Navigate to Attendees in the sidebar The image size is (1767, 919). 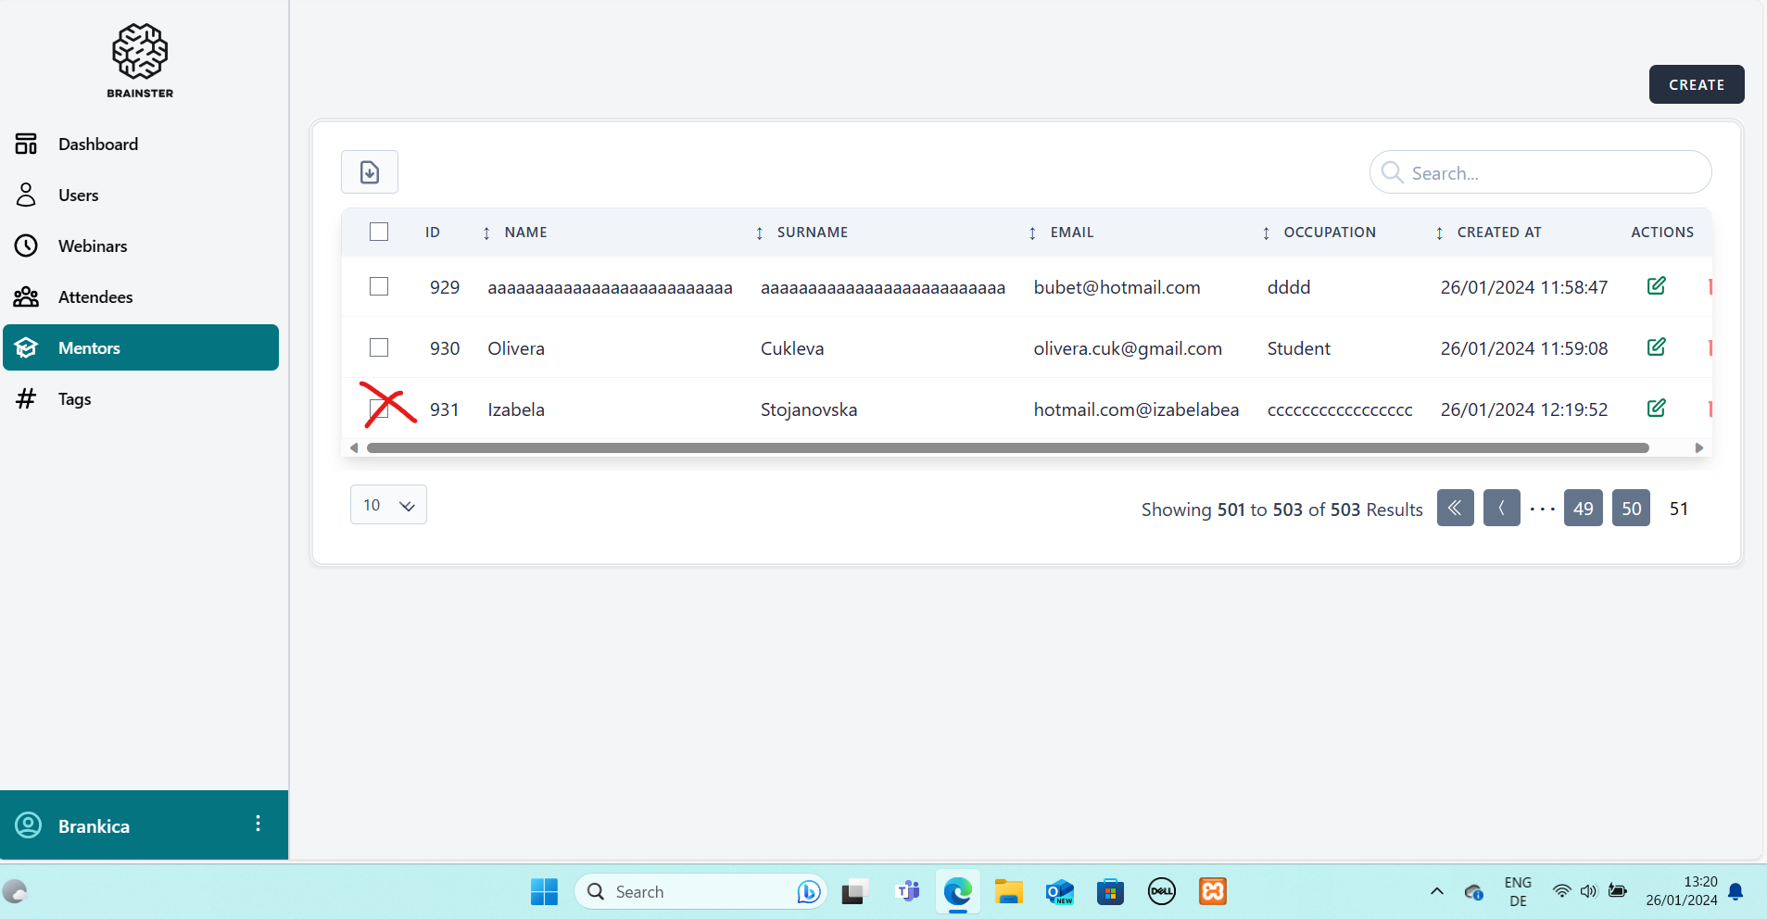[95, 296]
